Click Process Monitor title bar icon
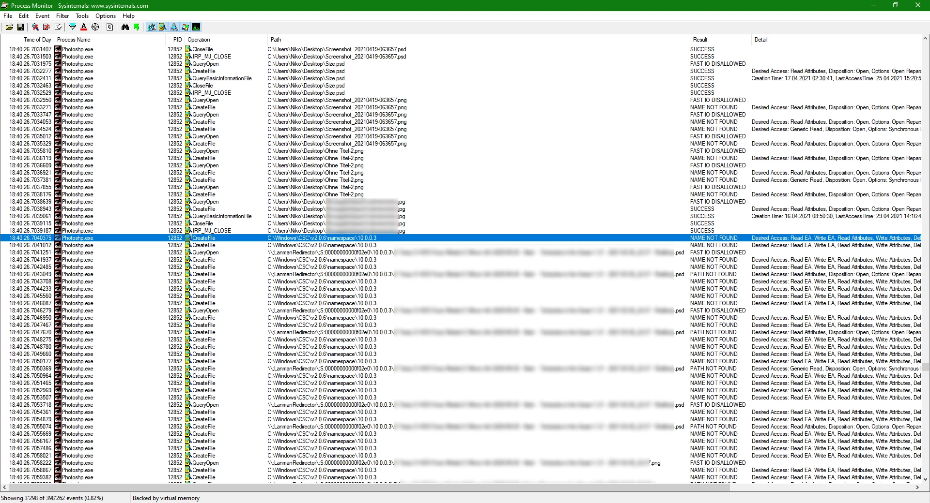 click(x=5, y=5)
